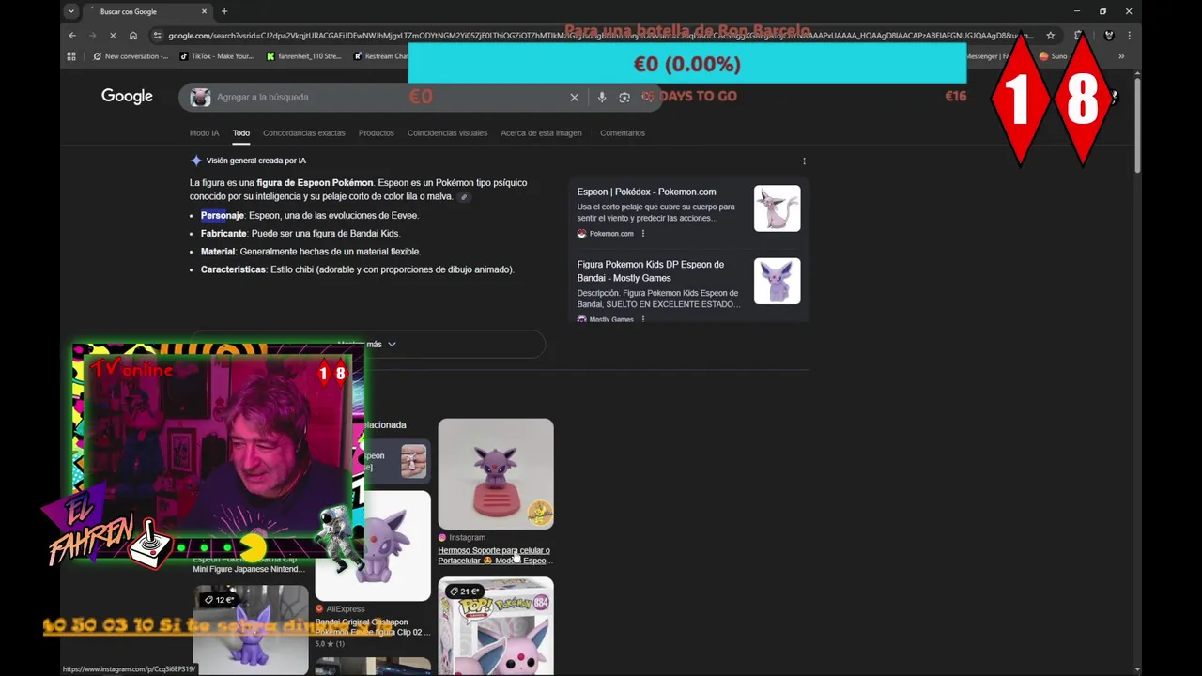This screenshot has height=676, width=1202.
Task: Open the browser home page icon
Action: pyautogui.click(x=133, y=36)
